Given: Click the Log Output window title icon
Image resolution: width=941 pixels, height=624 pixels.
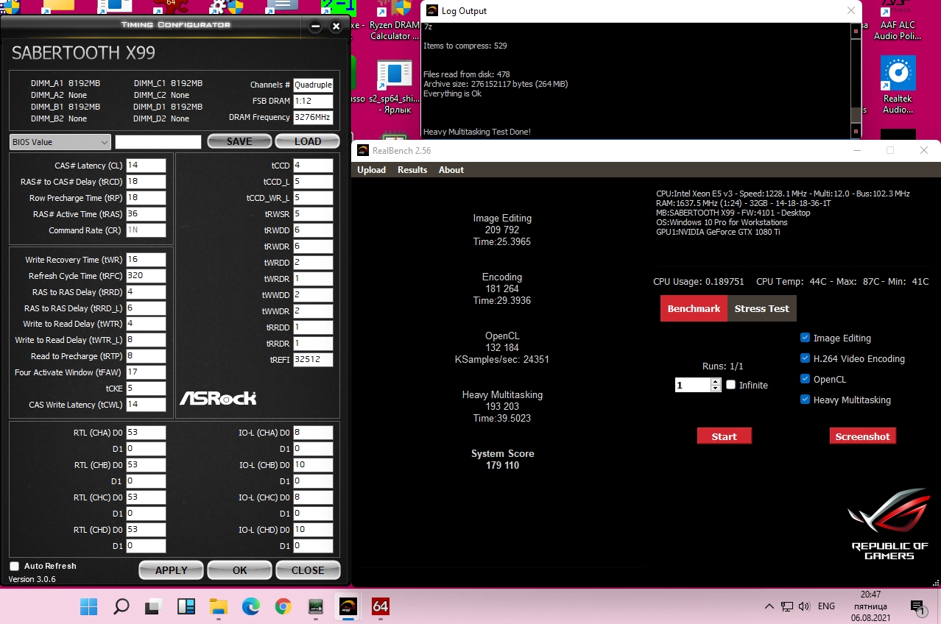Looking at the screenshot, I should (x=431, y=10).
